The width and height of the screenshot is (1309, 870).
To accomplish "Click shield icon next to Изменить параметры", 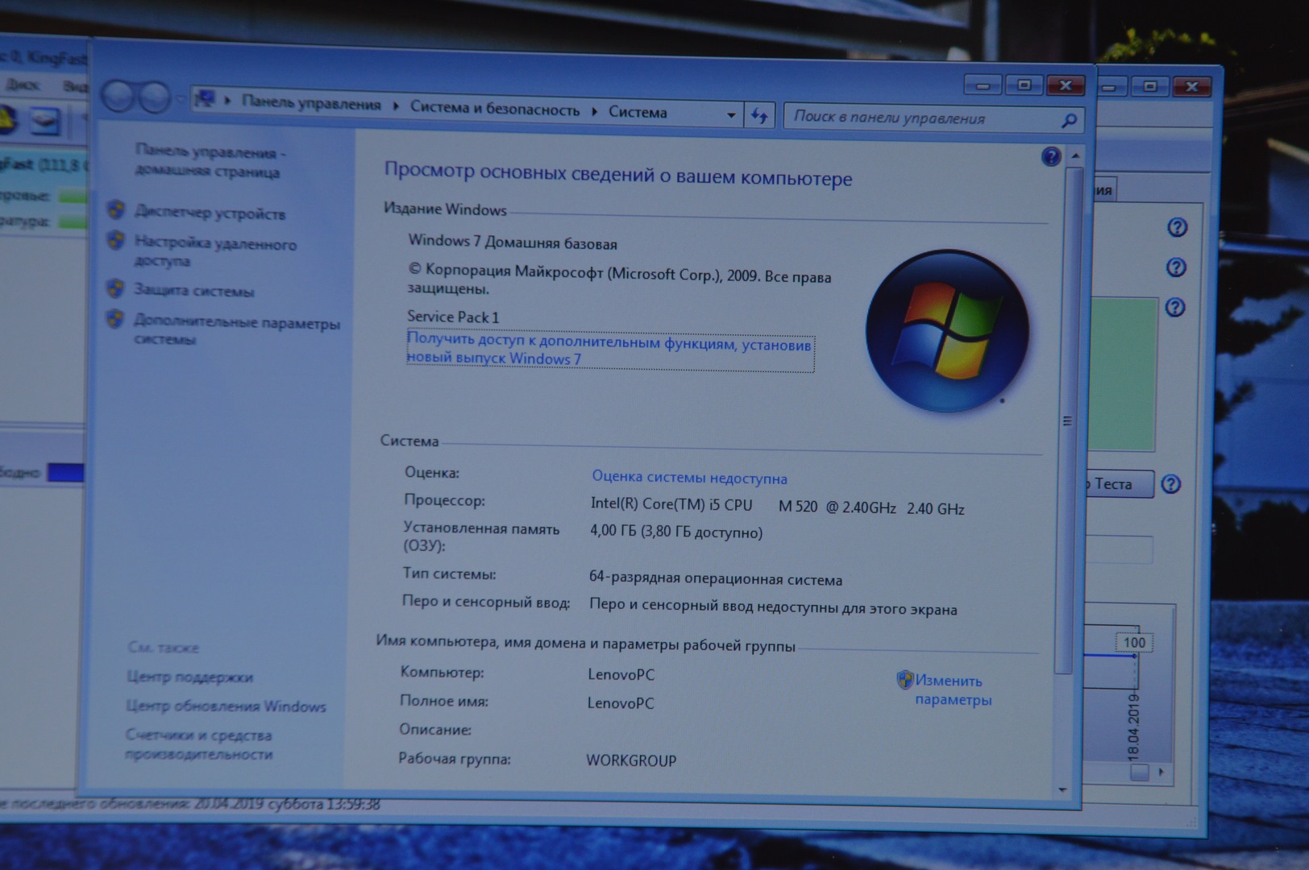I will (904, 680).
